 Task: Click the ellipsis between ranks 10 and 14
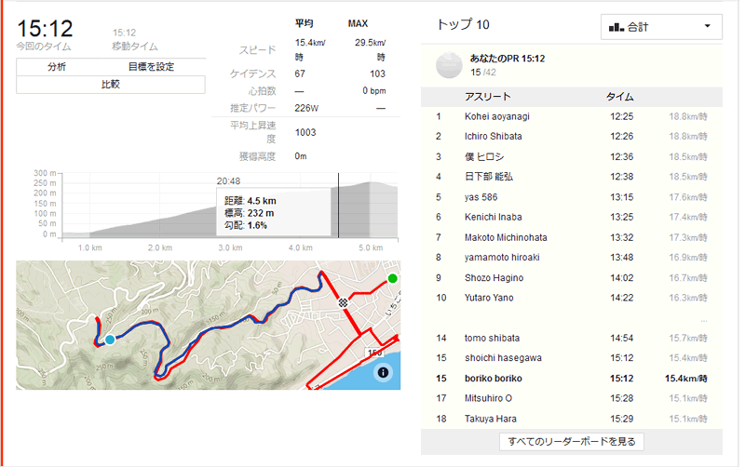click(x=704, y=320)
